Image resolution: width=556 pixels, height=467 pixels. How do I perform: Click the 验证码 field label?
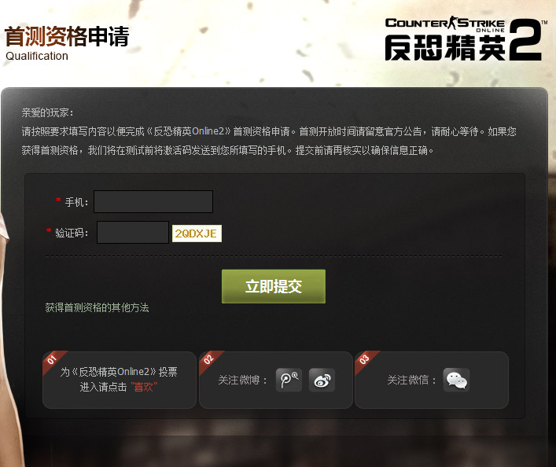(71, 233)
